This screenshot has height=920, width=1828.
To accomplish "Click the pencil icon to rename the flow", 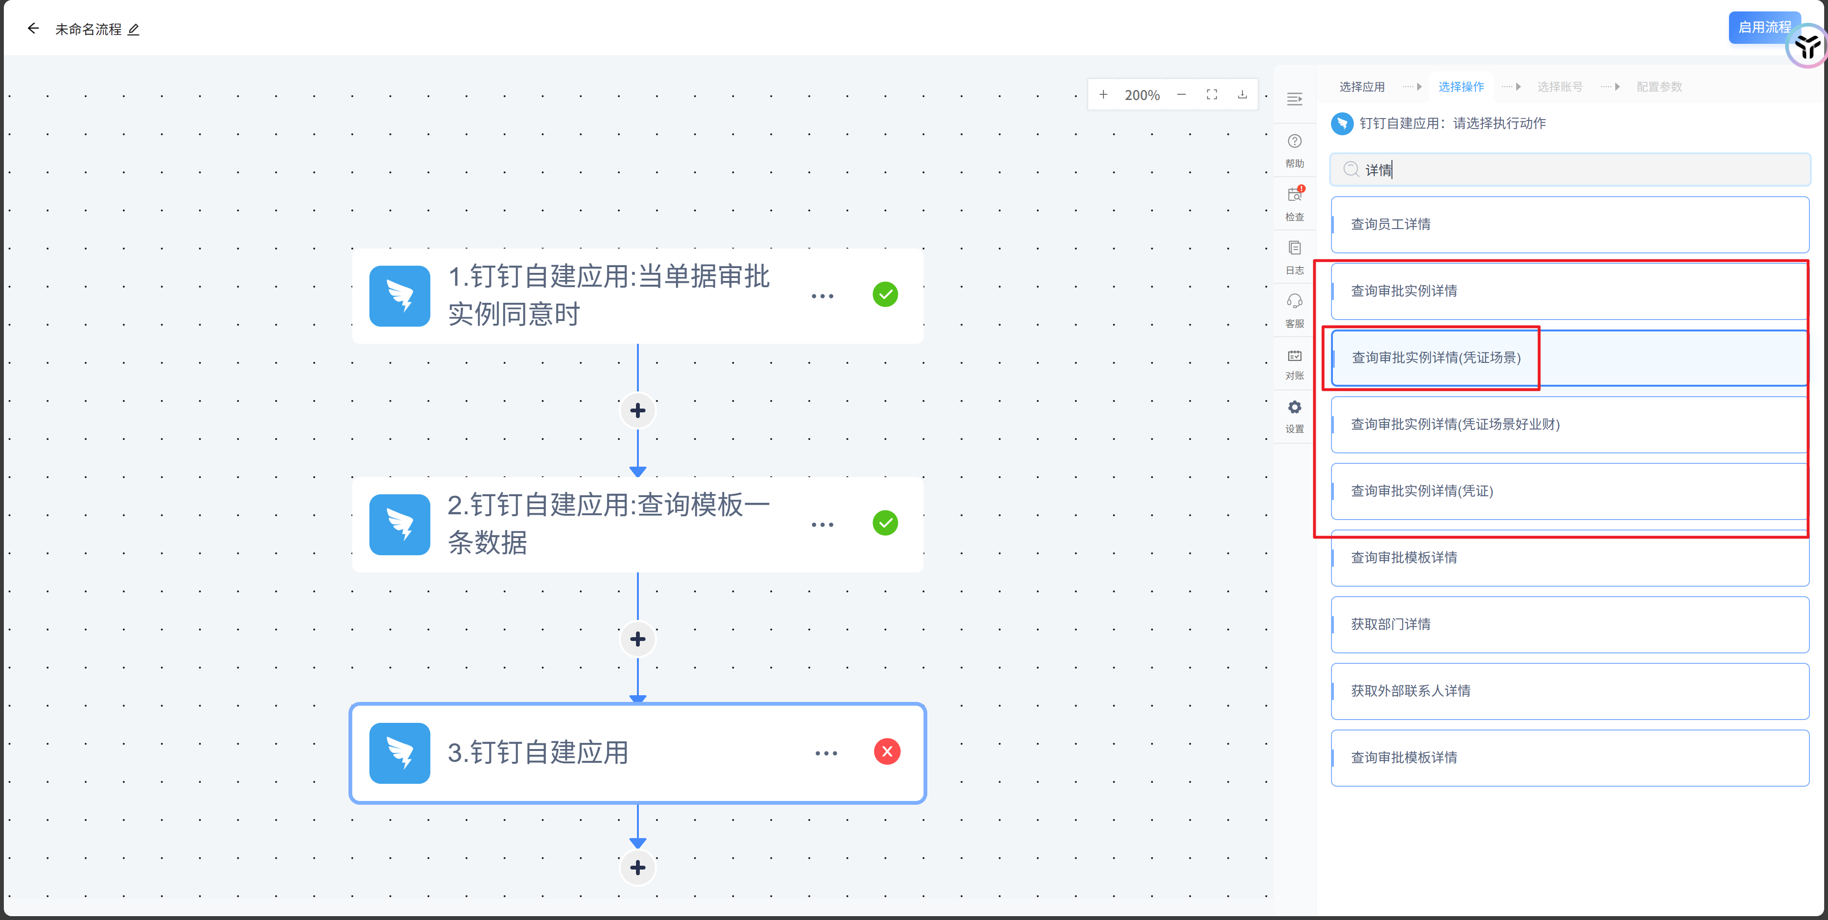I will (133, 29).
